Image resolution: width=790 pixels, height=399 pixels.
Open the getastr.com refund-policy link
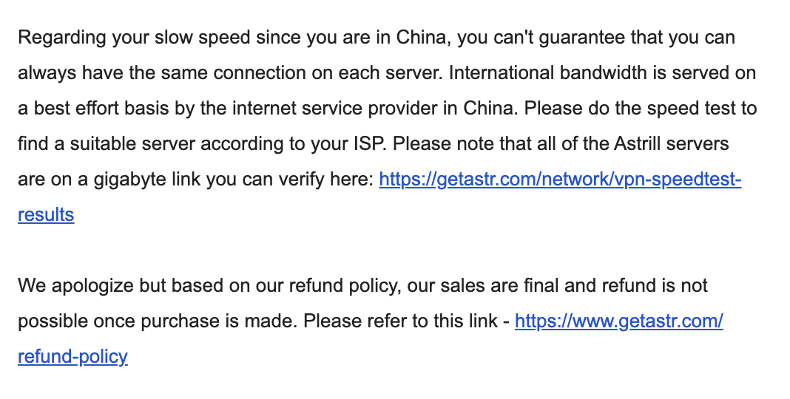[x=618, y=321]
